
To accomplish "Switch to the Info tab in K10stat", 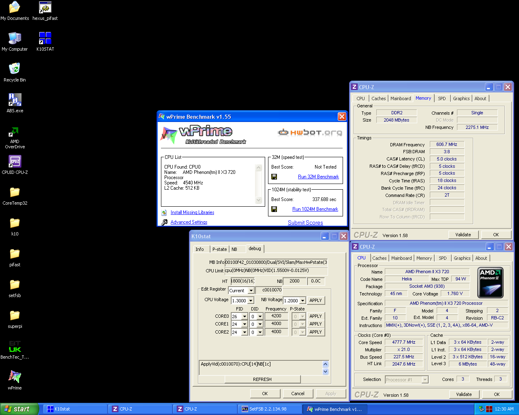I will coord(200,249).
